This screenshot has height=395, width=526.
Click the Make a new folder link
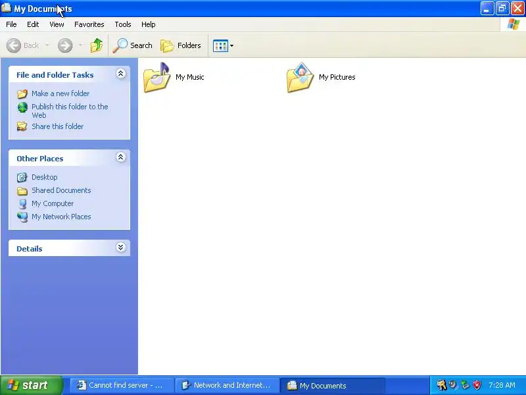click(x=60, y=93)
